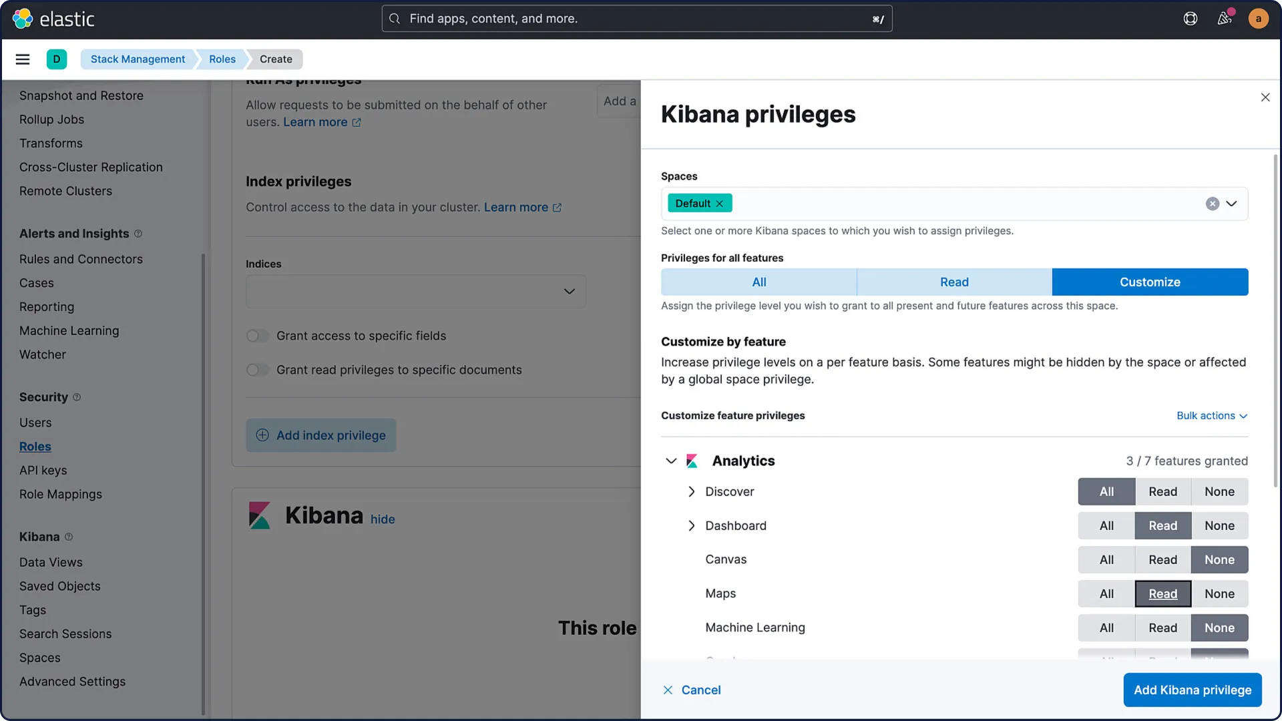This screenshot has height=721, width=1282.
Task: Clear all selected spaces
Action: coord(1213,204)
